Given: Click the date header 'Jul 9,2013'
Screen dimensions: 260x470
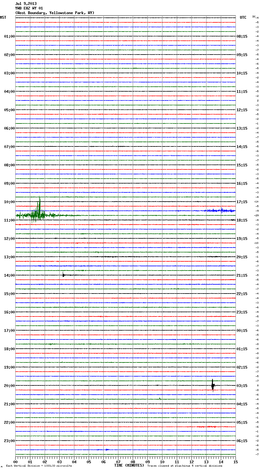Looking at the screenshot, I should pos(26,4).
